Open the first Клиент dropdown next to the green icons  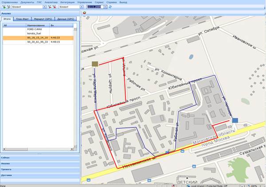[44, 7]
